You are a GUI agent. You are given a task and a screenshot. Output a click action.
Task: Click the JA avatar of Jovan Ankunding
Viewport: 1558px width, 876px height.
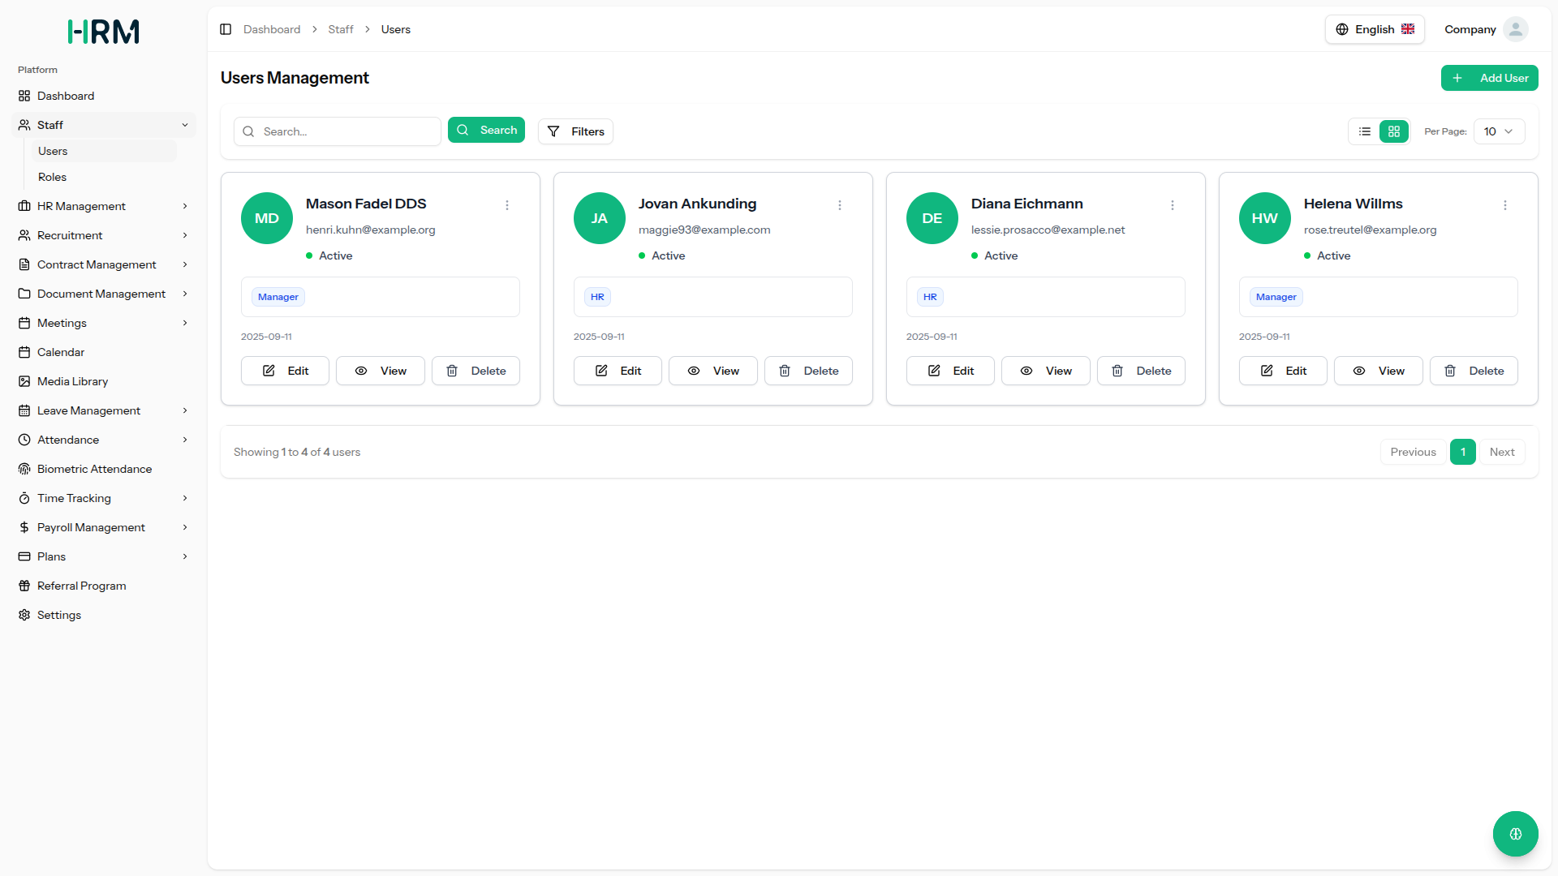pos(599,218)
